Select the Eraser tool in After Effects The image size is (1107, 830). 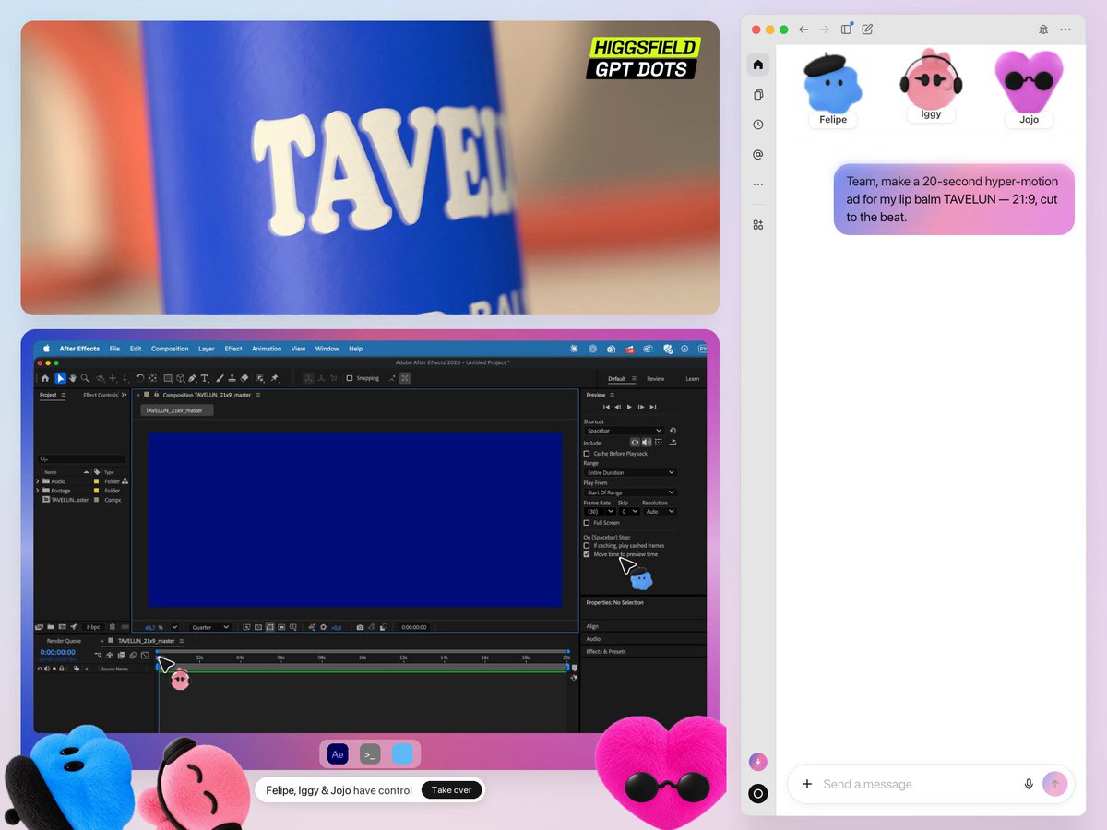pyautogui.click(x=244, y=378)
